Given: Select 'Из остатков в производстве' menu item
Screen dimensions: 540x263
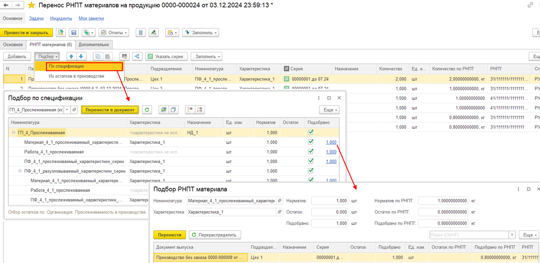Looking at the screenshot, I should 76,76.
